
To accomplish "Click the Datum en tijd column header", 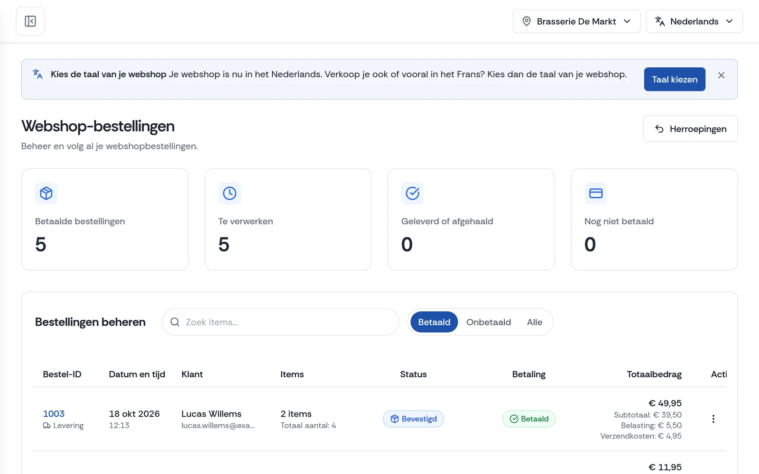I will click(137, 374).
